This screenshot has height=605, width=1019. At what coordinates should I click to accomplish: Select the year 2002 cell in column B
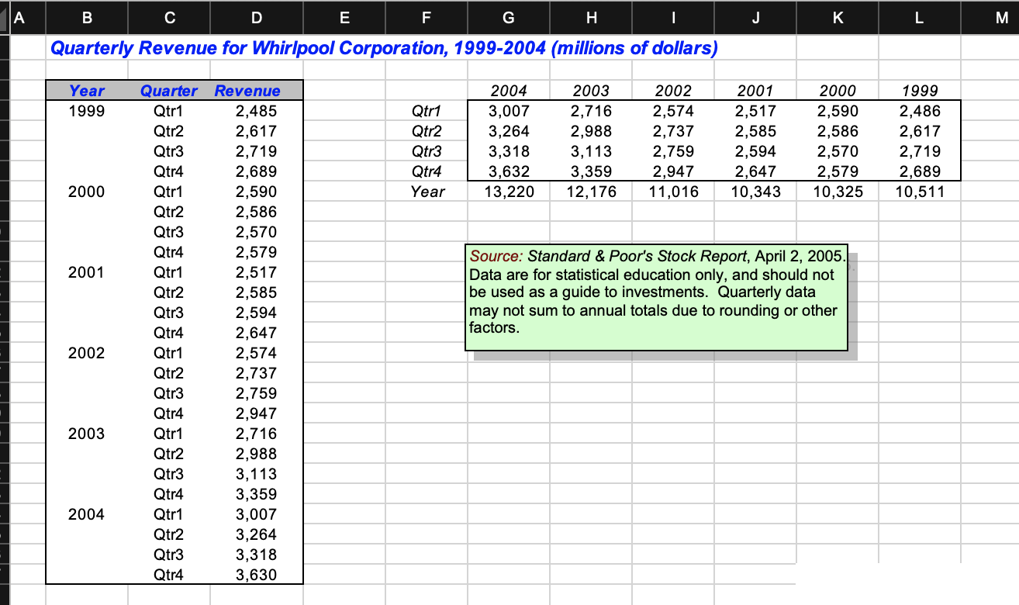pyautogui.click(x=87, y=353)
